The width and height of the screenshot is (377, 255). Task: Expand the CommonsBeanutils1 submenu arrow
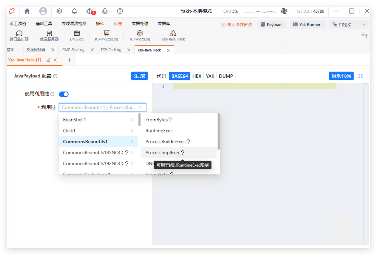(132, 142)
